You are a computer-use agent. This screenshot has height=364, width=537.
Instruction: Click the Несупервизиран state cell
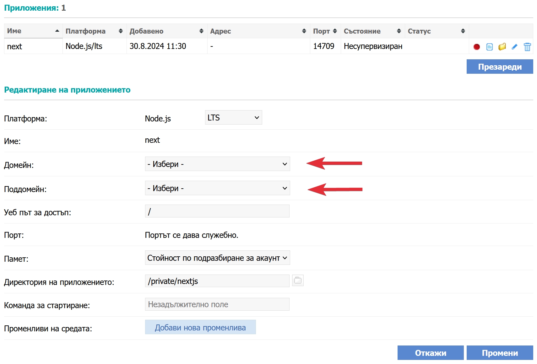coord(373,46)
